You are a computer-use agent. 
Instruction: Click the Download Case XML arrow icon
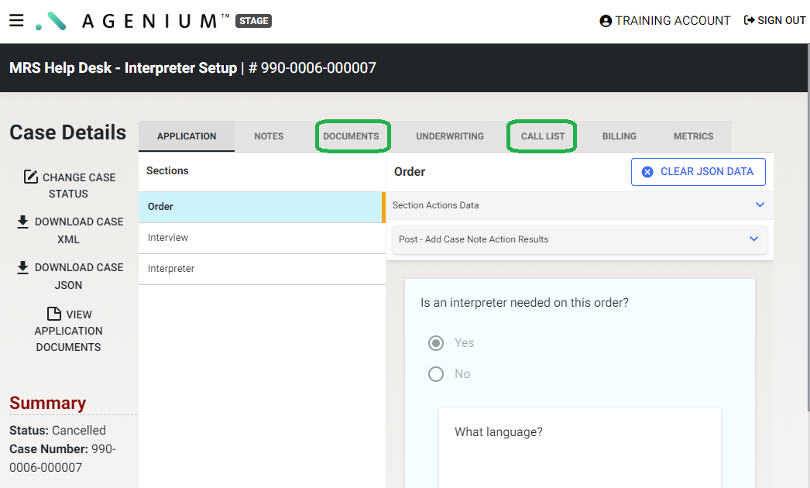point(22,222)
